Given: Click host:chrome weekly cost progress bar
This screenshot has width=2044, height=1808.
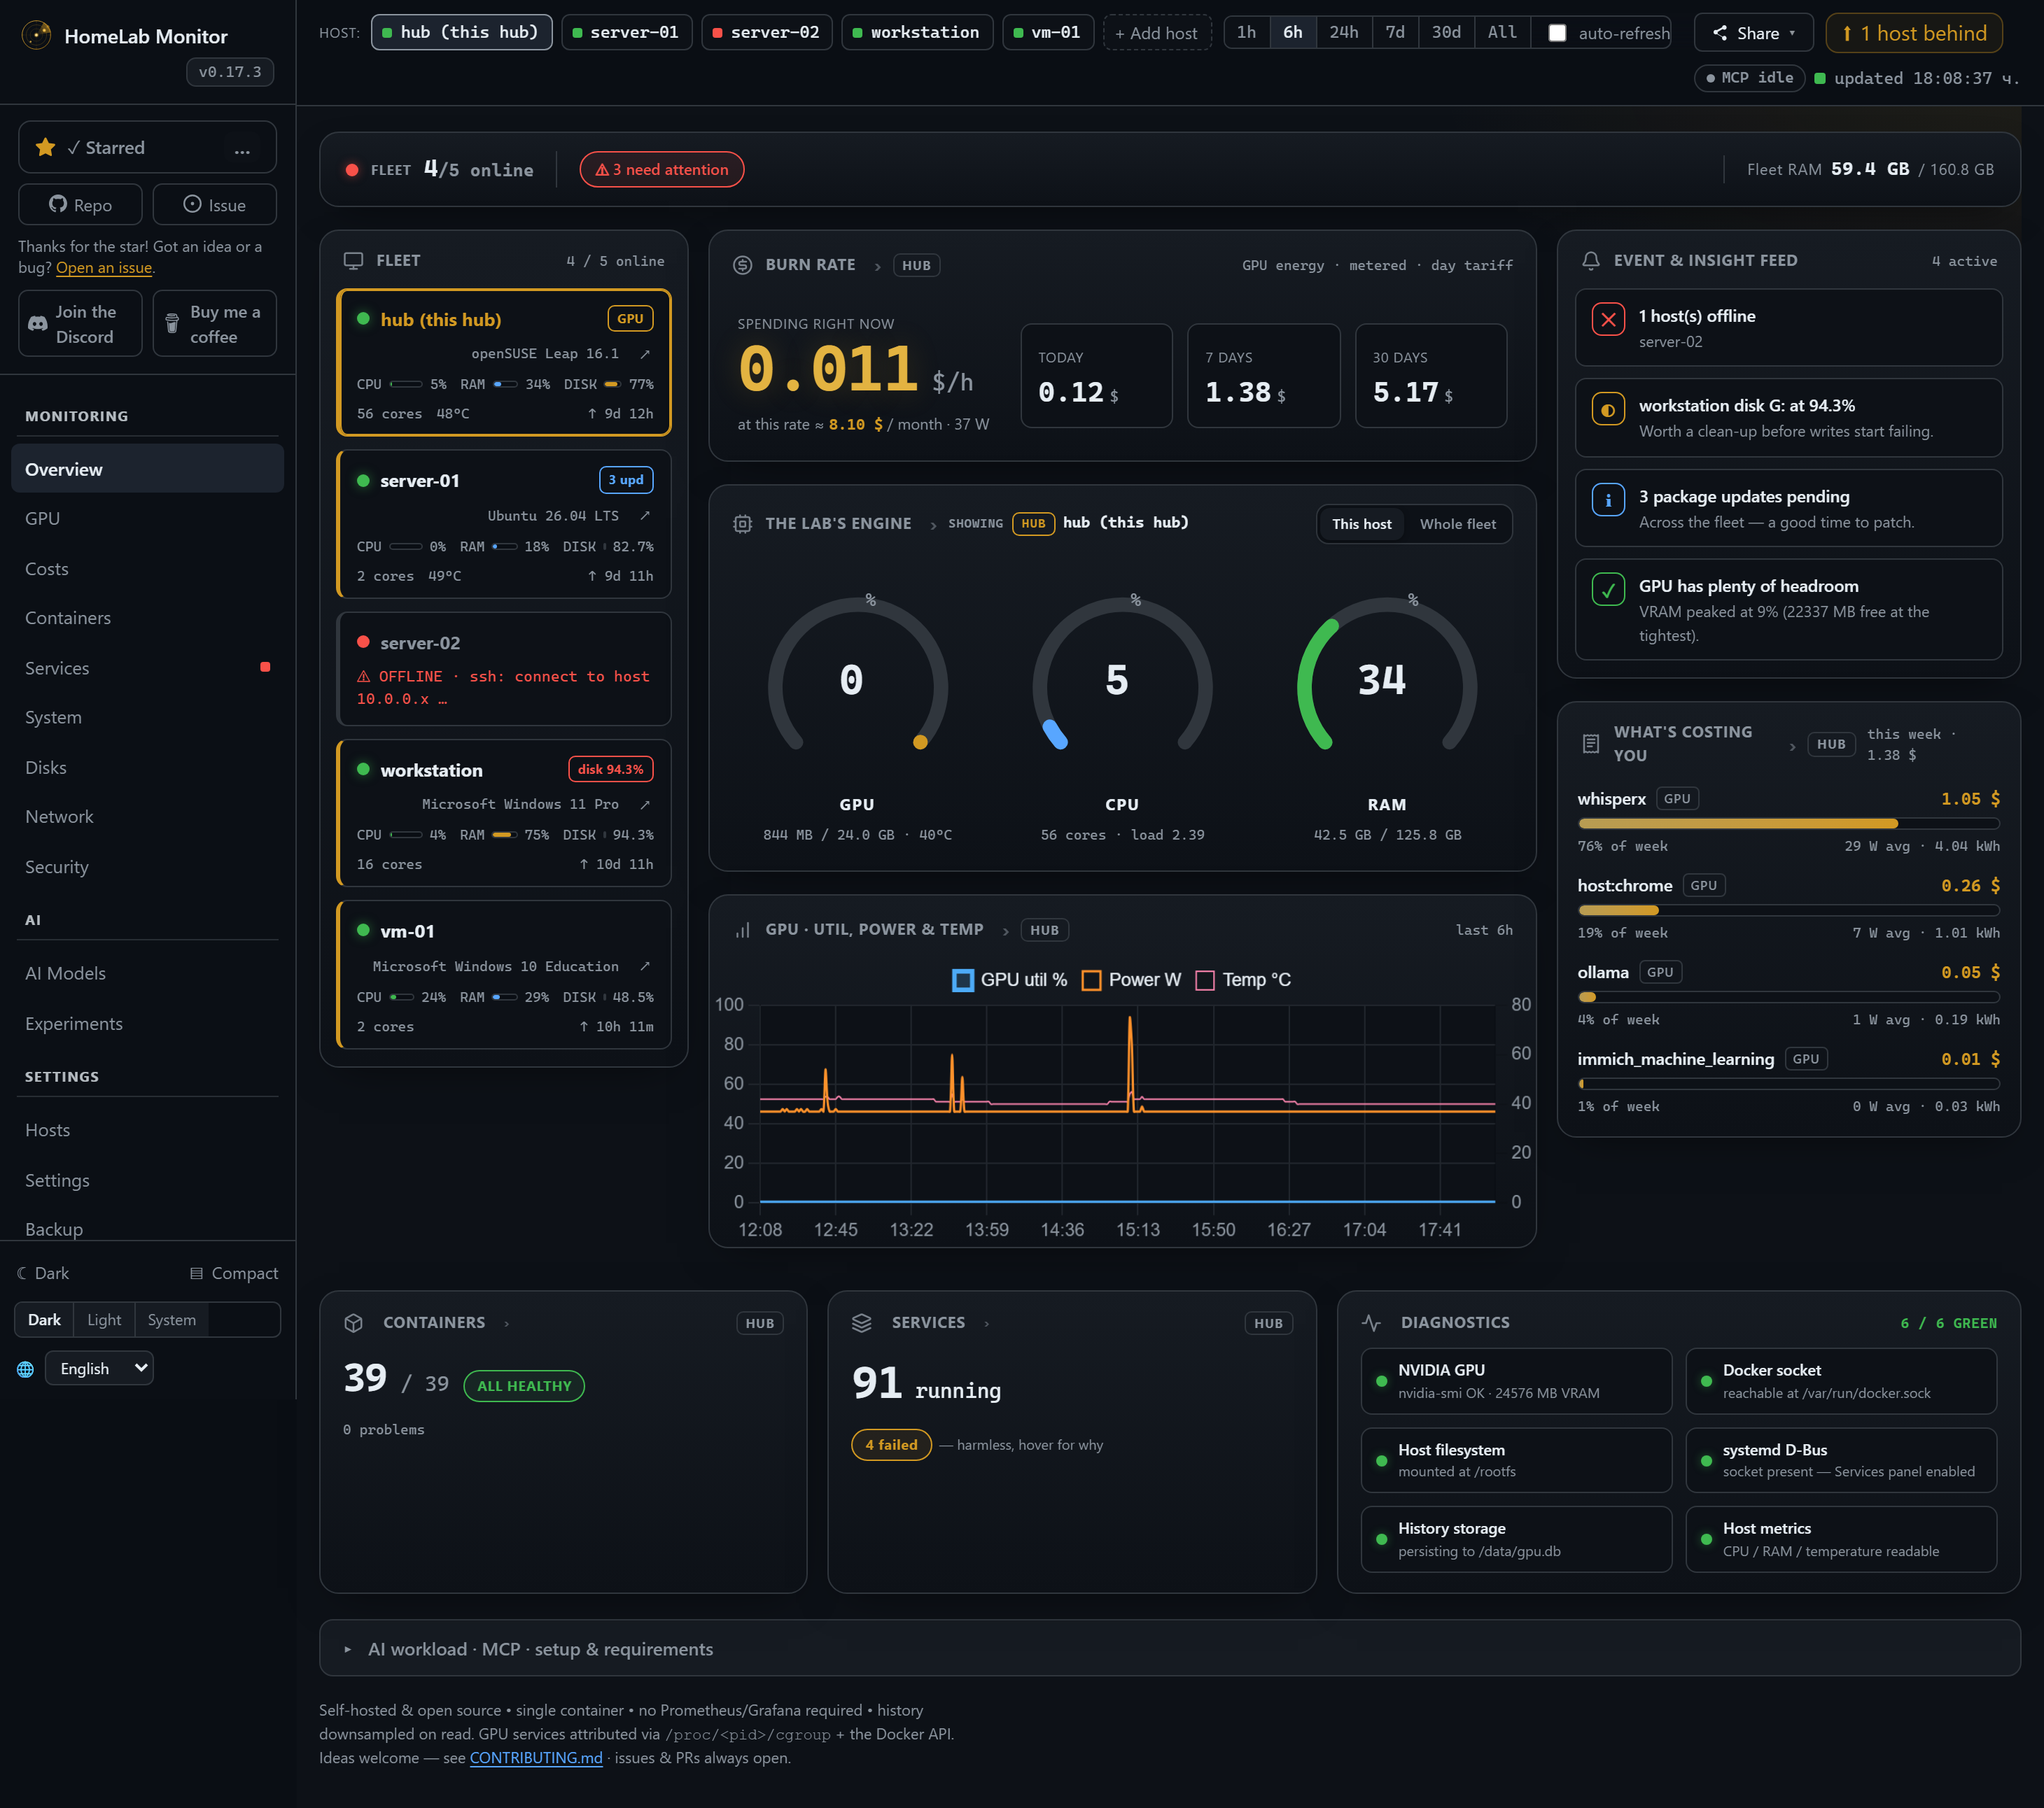Looking at the screenshot, I should (1788, 910).
